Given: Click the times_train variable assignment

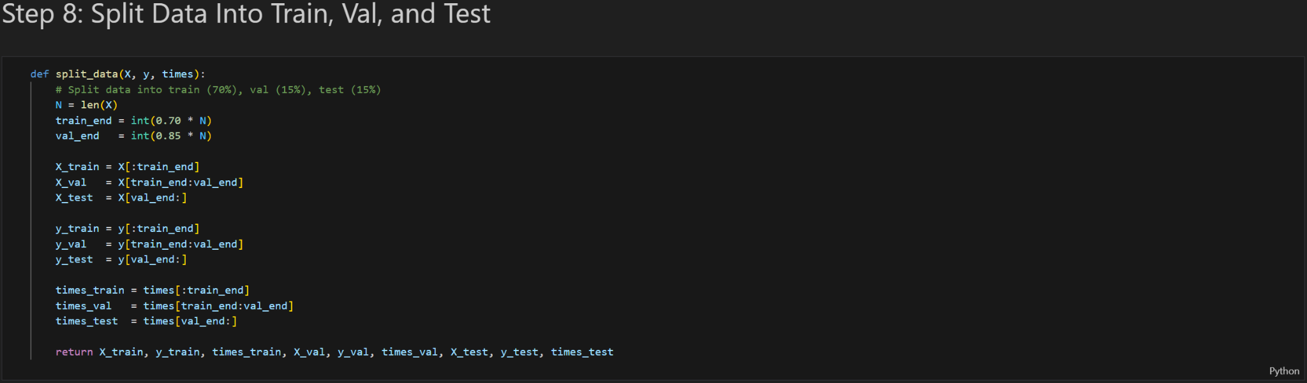Looking at the screenshot, I should pyautogui.click(x=89, y=290).
